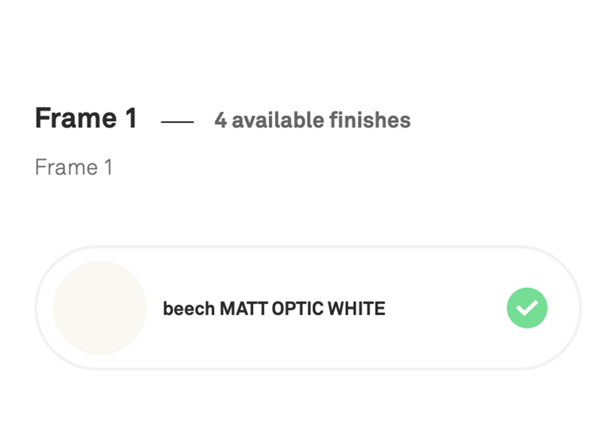Viewport: 595px width, 447px height.
Task: Toggle the selected finish checkmark
Action: (527, 308)
